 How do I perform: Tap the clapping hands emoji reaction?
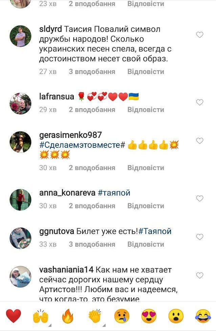tap(95, 316)
